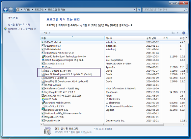This screenshot has height=139, width=191.
Task: Select 프로그램 breadcrumb in address bar
Action: point(39,10)
